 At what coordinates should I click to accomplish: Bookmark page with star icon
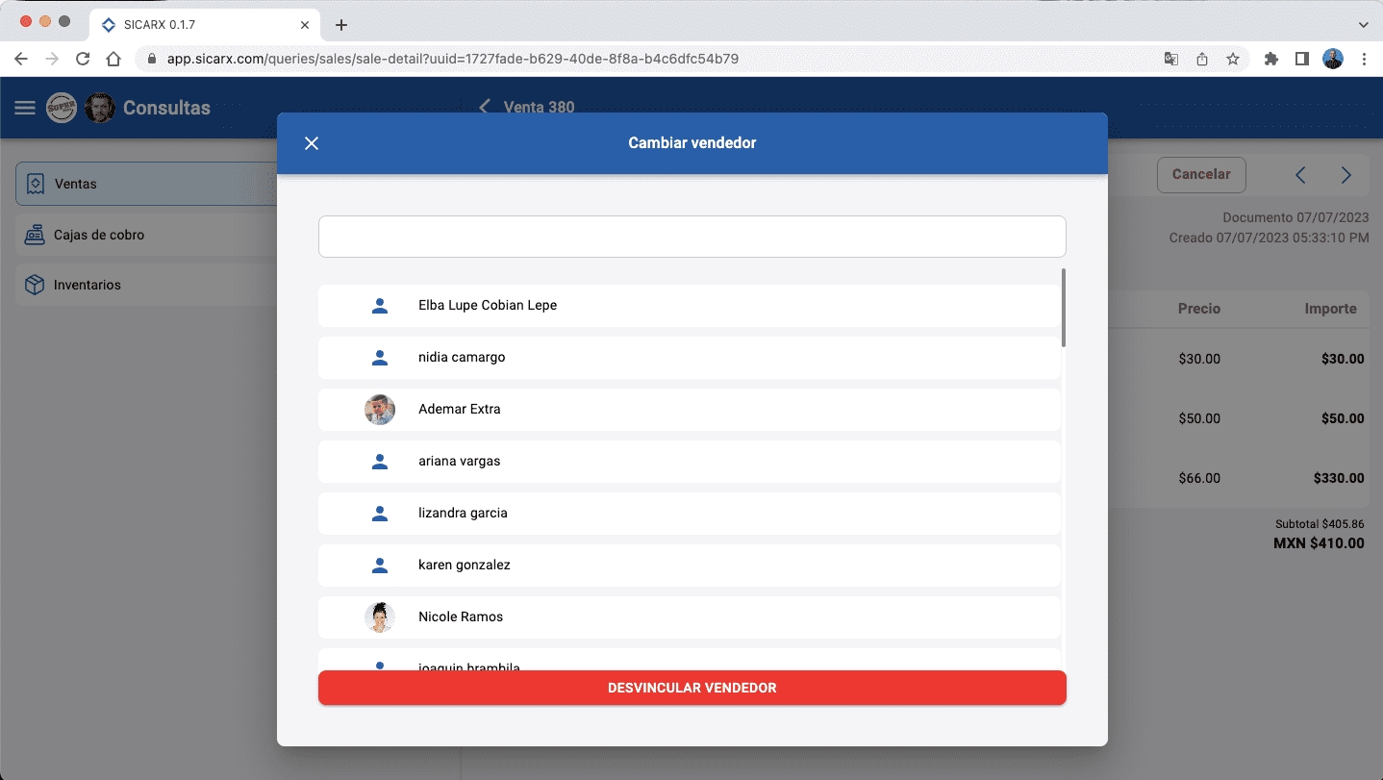click(1233, 59)
